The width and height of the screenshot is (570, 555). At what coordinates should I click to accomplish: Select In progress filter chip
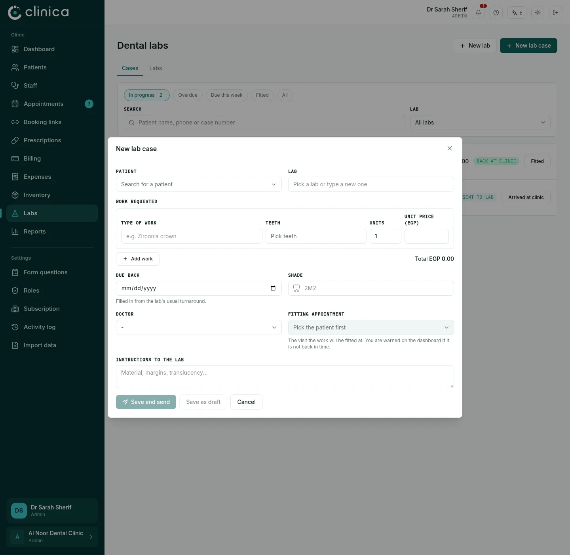coord(147,95)
